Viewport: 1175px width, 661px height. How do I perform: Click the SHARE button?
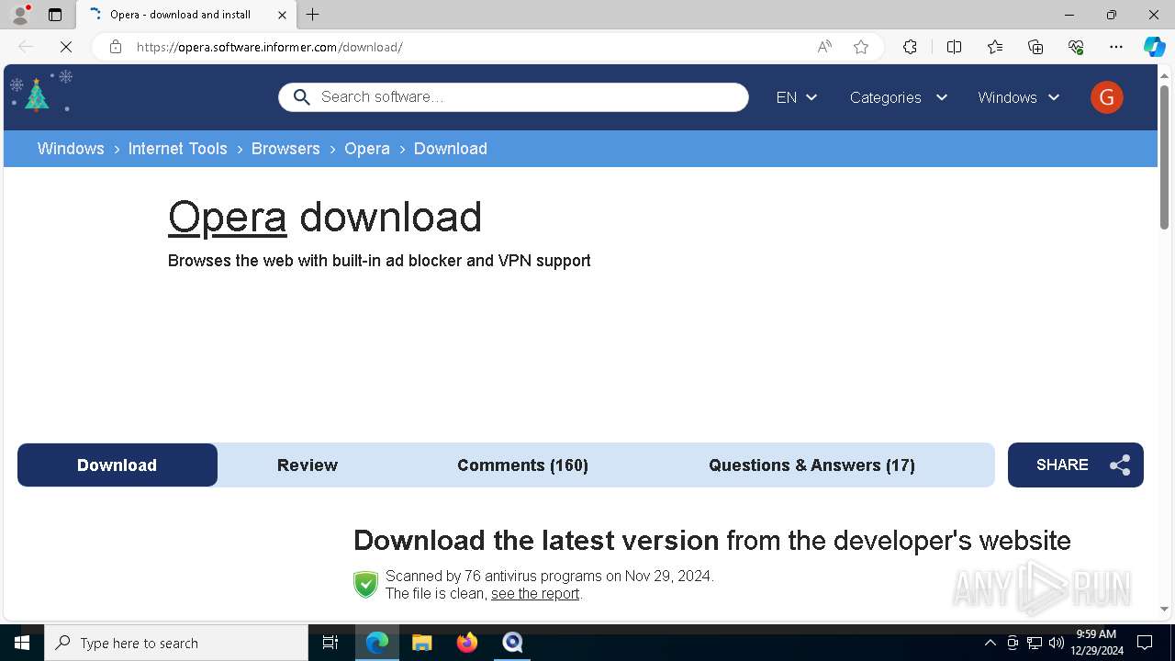1076,465
